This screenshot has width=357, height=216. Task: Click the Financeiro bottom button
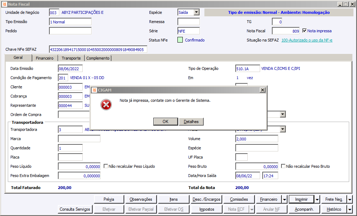click(269, 199)
